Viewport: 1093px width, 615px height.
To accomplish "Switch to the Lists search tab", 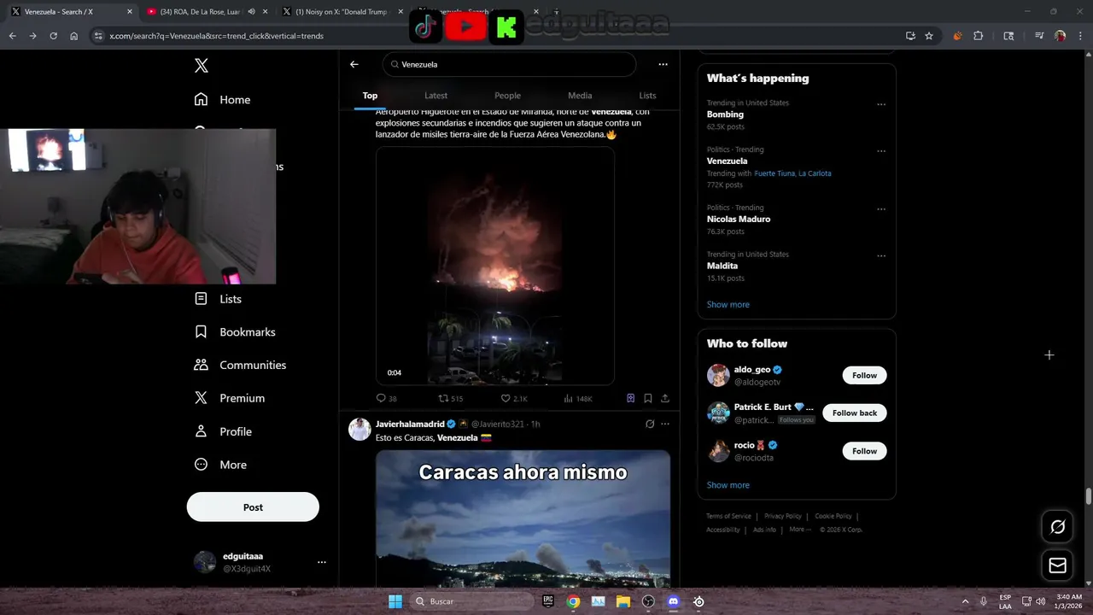I will pos(647,96).
